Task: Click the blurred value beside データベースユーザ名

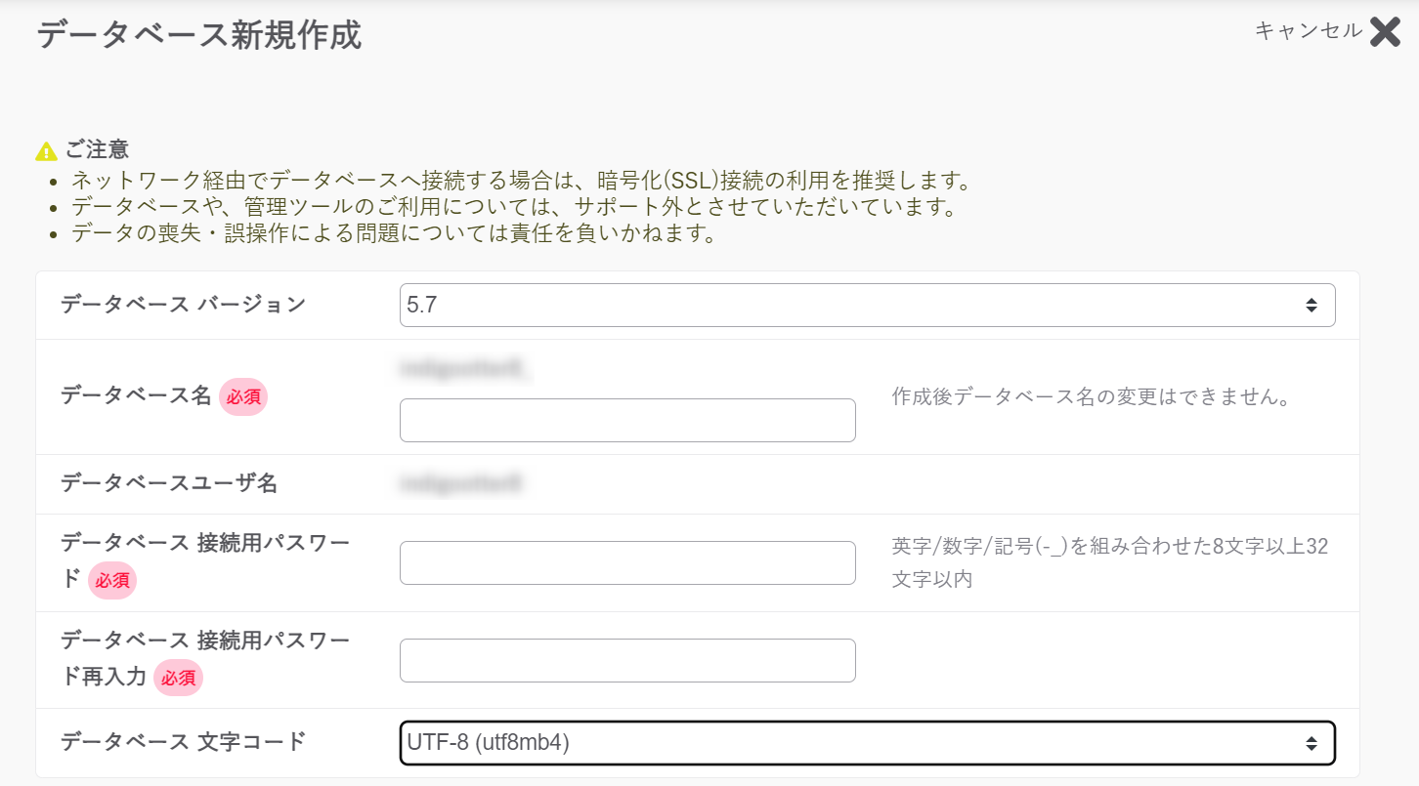Action: [462, 483]
